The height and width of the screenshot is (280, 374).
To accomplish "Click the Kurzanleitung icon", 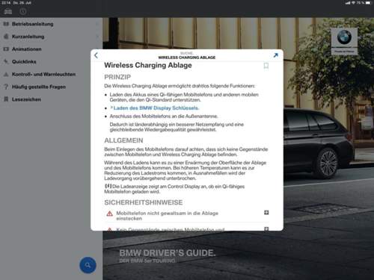I will click(x=6, y=37).
